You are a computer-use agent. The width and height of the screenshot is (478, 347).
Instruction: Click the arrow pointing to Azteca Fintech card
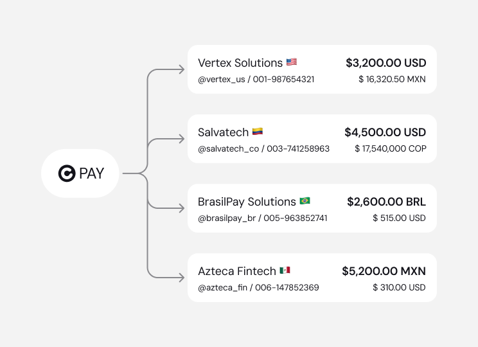point(181,278)
